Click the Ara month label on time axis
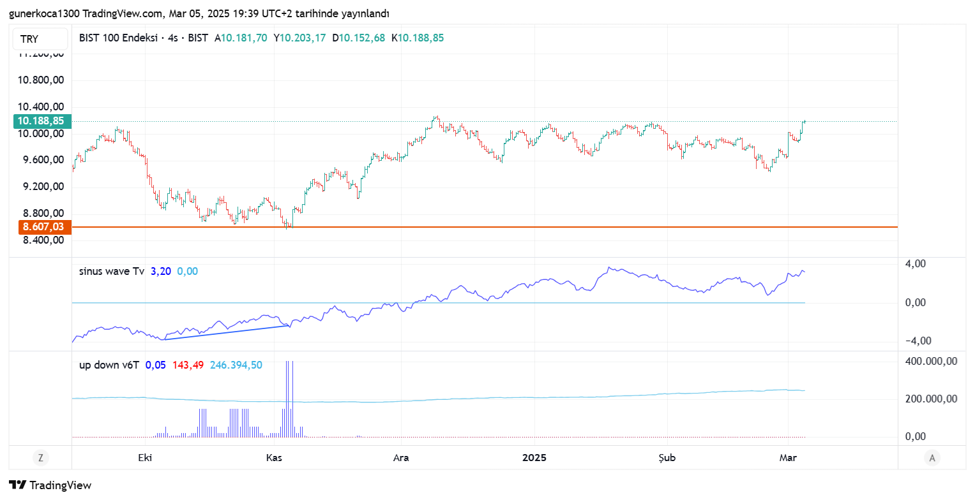Image resolution: width=975 pixels, height=500 pixels. click(x=401, y=458)
